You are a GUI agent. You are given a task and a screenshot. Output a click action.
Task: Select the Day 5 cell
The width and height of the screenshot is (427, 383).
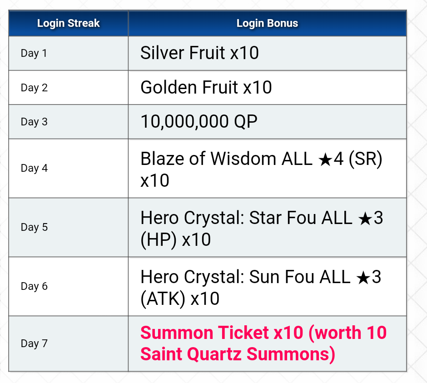click(x=34, y=227)
